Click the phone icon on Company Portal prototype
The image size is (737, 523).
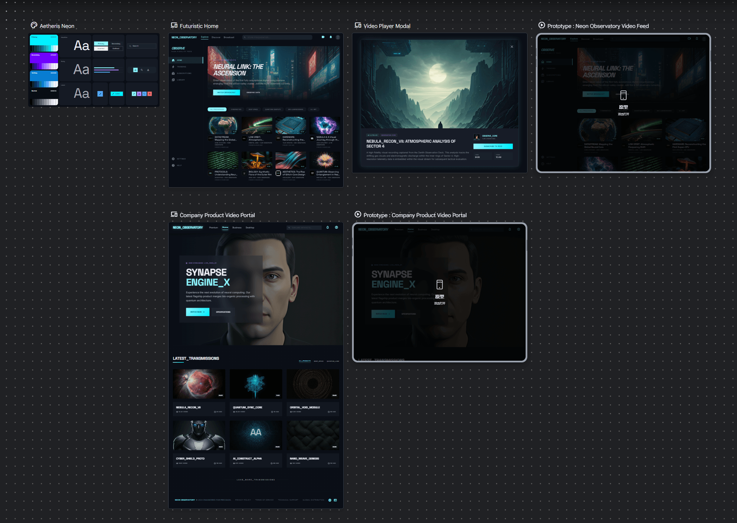pos(440,284)
